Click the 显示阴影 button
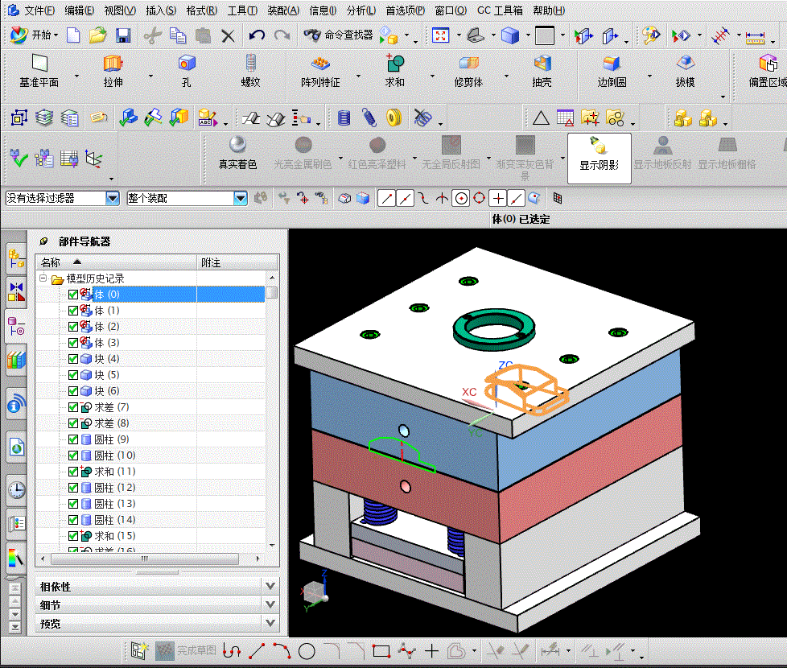The height and width of the screenshot is (668, 787). click(600, 155)
